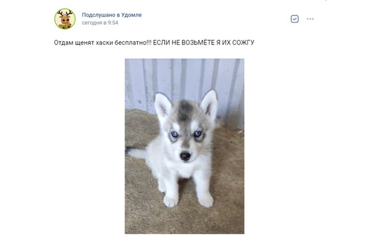Click the checkmark subscription icon on the post
This screenshot has width=370, height=247.
(x=295, y=19)
